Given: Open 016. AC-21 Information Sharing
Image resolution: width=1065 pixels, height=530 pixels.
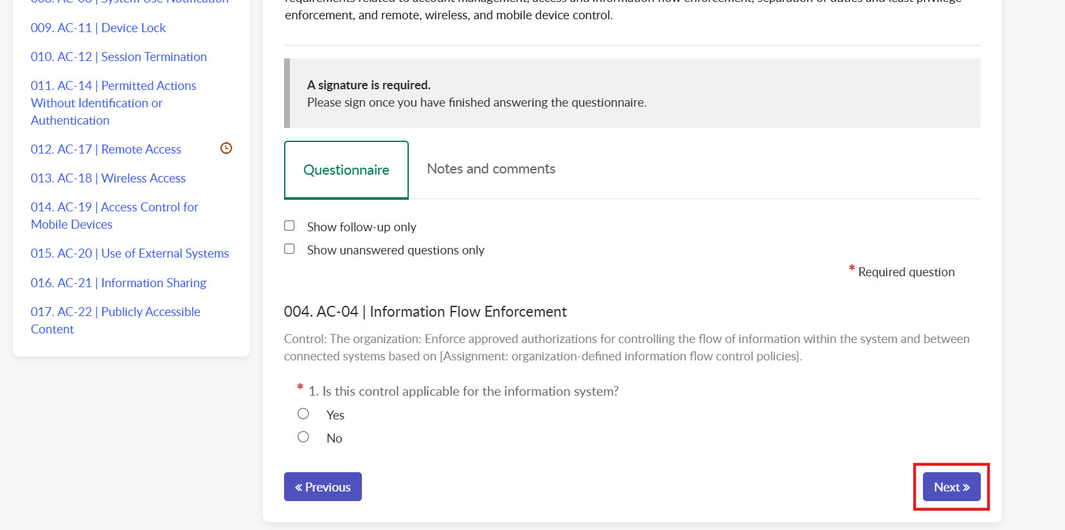Looking at the screenshot, I should click(118, 283).
